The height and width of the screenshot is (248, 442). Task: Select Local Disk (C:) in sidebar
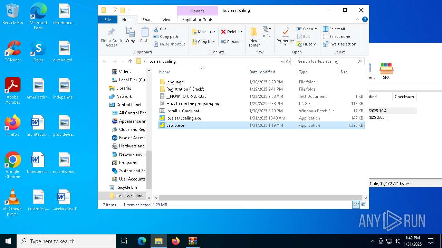tap(128, 80)
